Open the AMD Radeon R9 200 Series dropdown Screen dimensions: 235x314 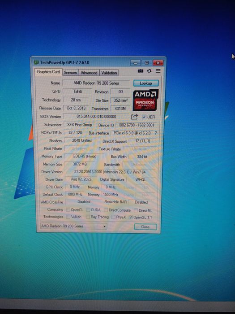(x=73, y=226)
